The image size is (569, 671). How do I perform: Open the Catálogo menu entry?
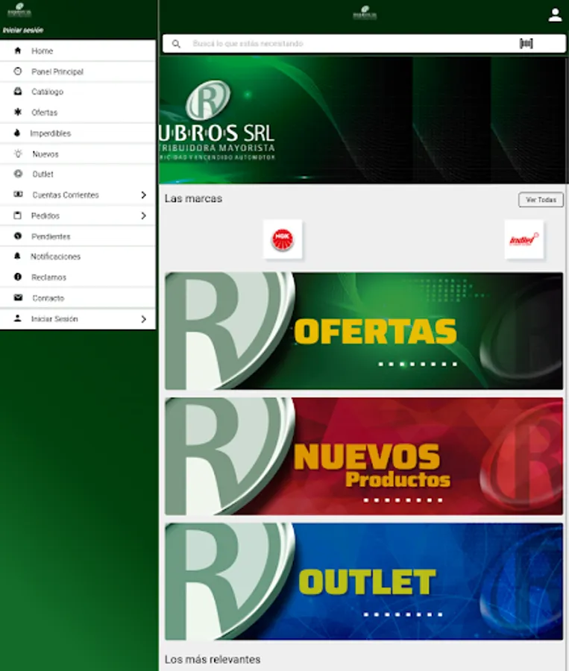click(x=78, y=92)
